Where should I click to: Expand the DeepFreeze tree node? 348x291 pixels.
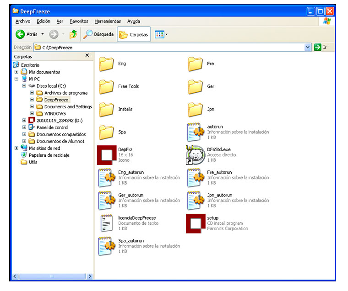(x=32, y=100)
